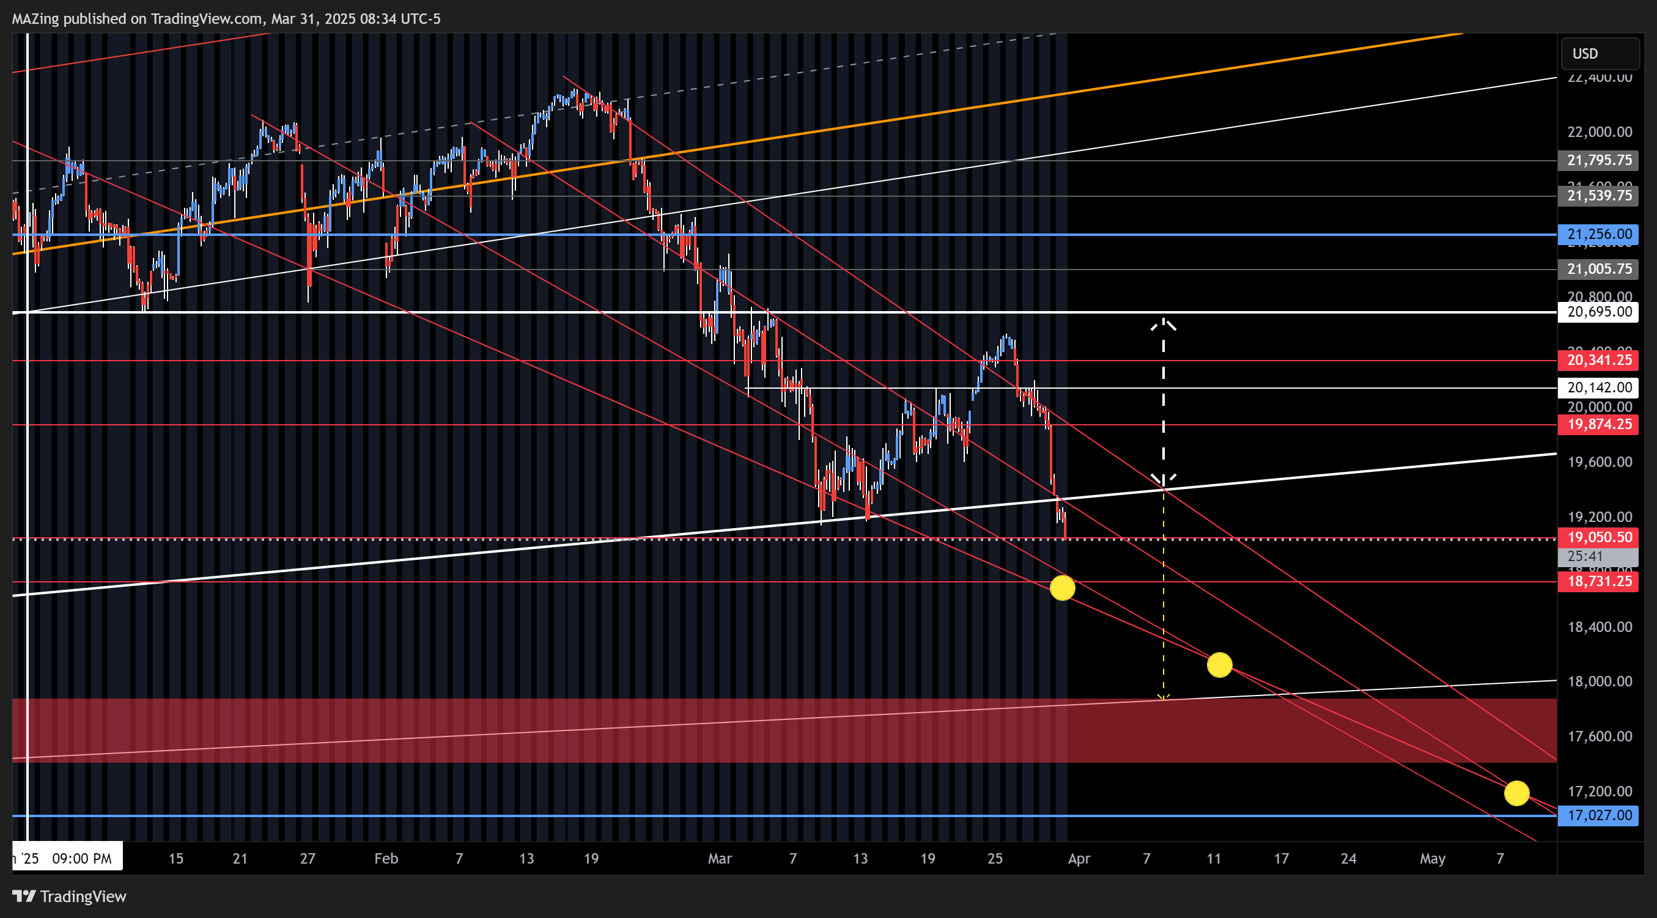This screenshot has width=1657, height=918.
Task: Click the Apr label on time axis
Action: point(1079,858)
